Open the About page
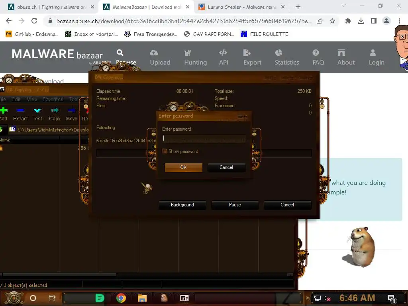The height and width of the screenshot is (306, 408). pyautogui.click(x=346, y=57)
